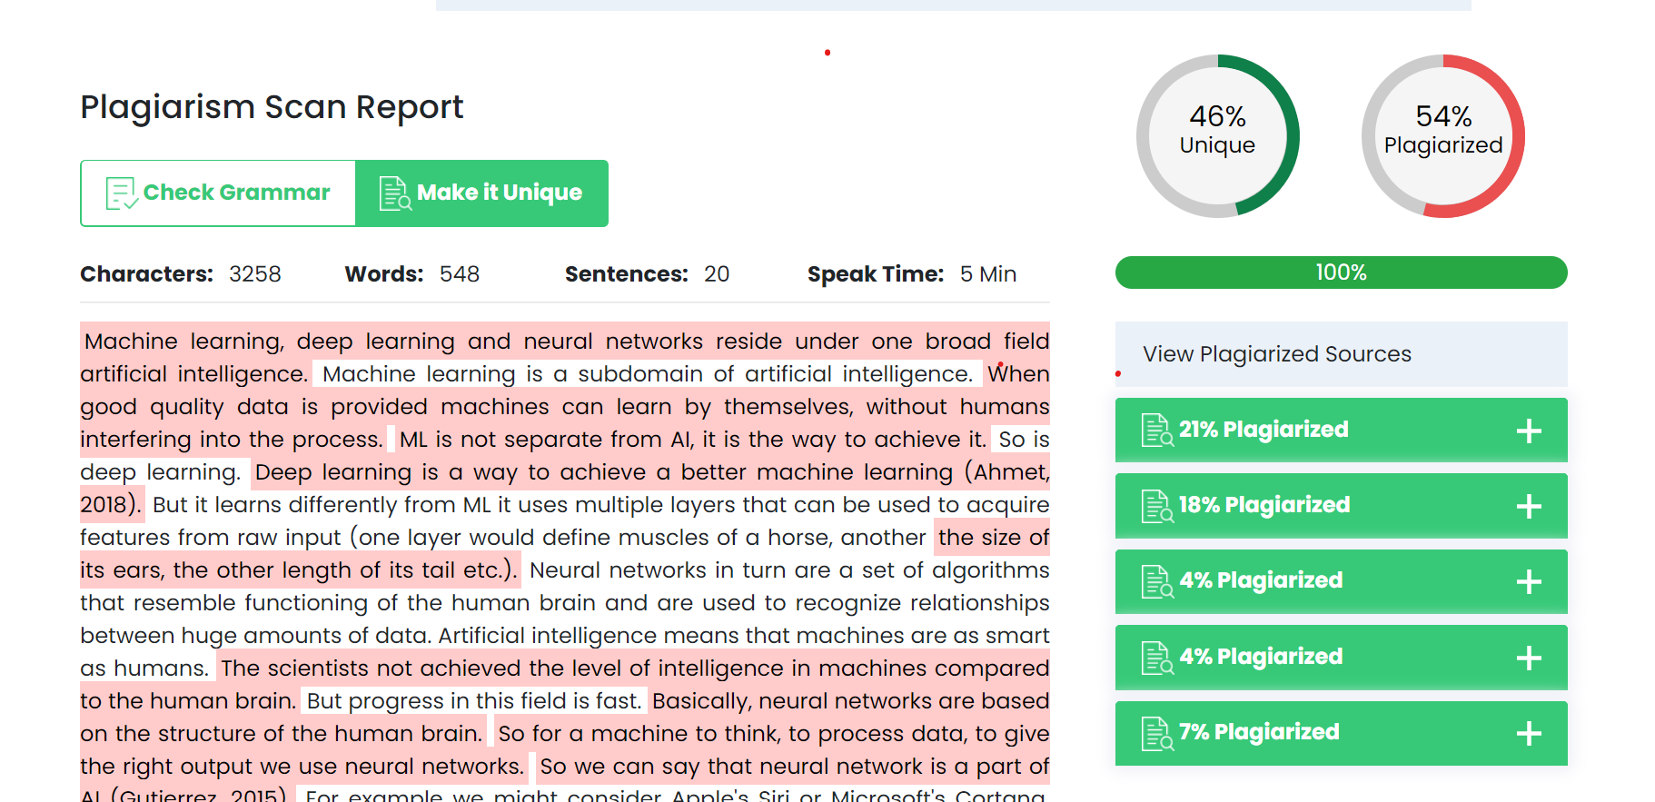
Task: Click the document icon on 18% Plagiarized
Action: pos(1157,506)
